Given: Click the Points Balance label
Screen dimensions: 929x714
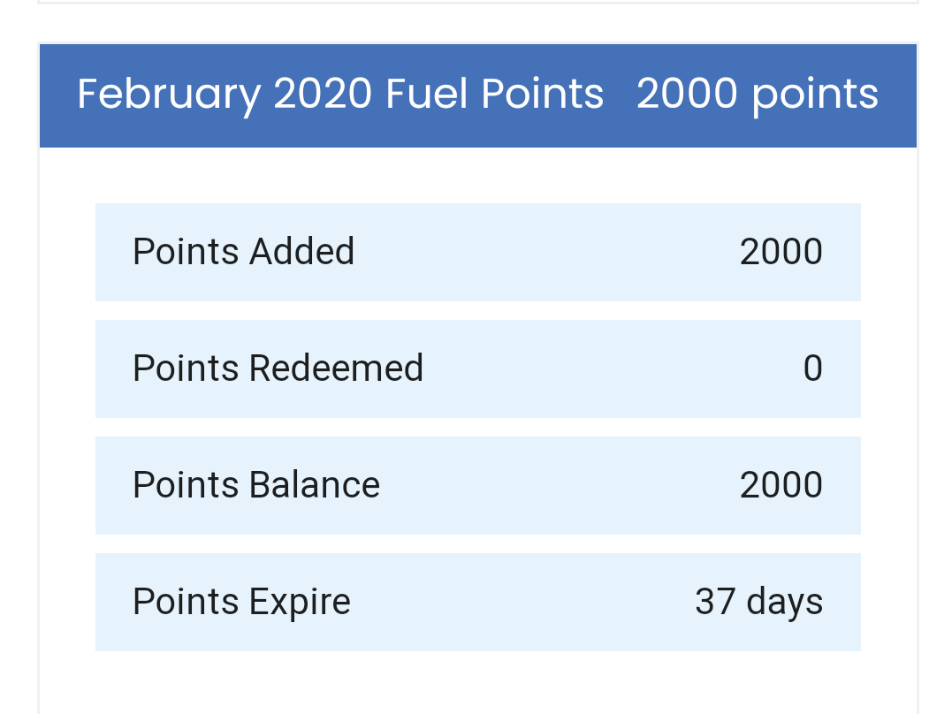Looking at the screenshot, I should (256, 485).
